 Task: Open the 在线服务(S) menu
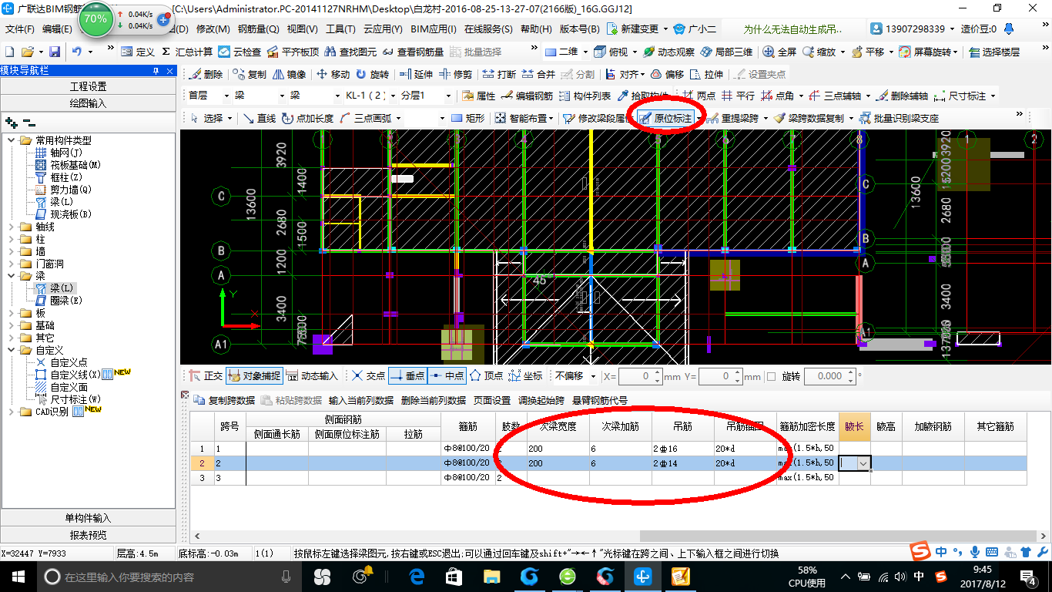[x=488, y=29]
